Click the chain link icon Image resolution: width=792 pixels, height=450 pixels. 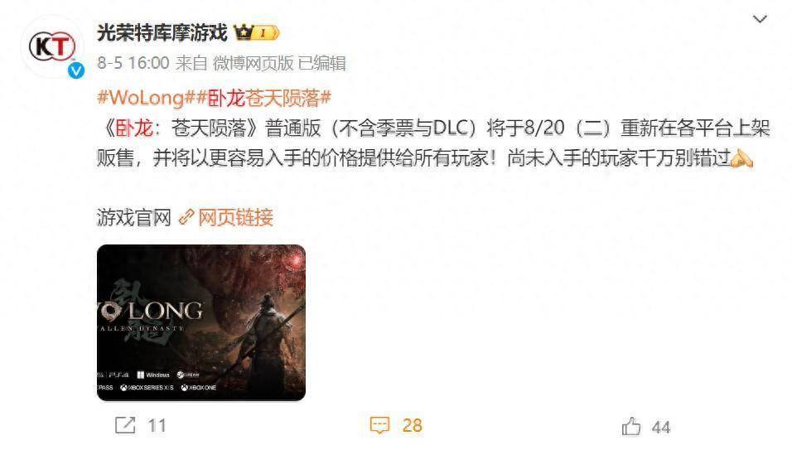click(x=186, y=217)
